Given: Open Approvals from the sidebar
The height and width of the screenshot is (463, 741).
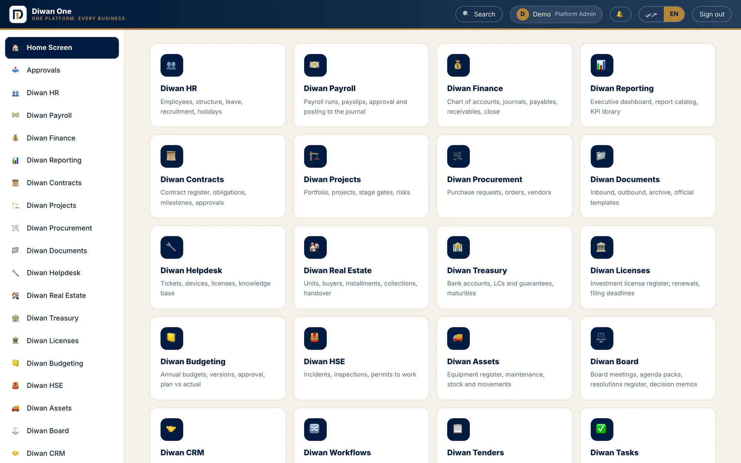Looking at the screenshot, I should 62,70.
